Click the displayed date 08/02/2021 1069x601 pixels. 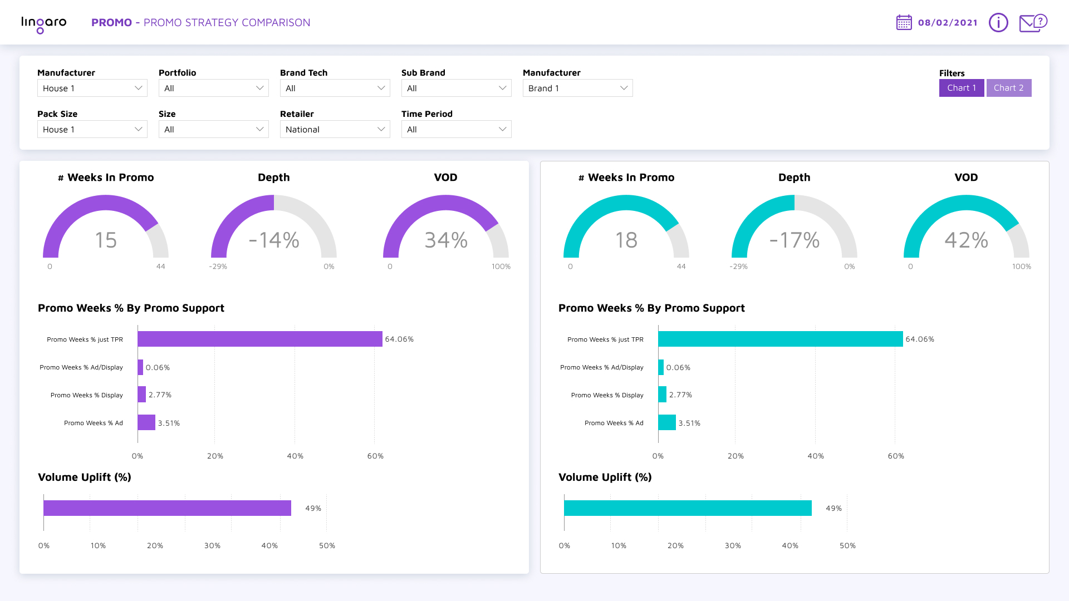pyautogui.click(x=947, y=22)
